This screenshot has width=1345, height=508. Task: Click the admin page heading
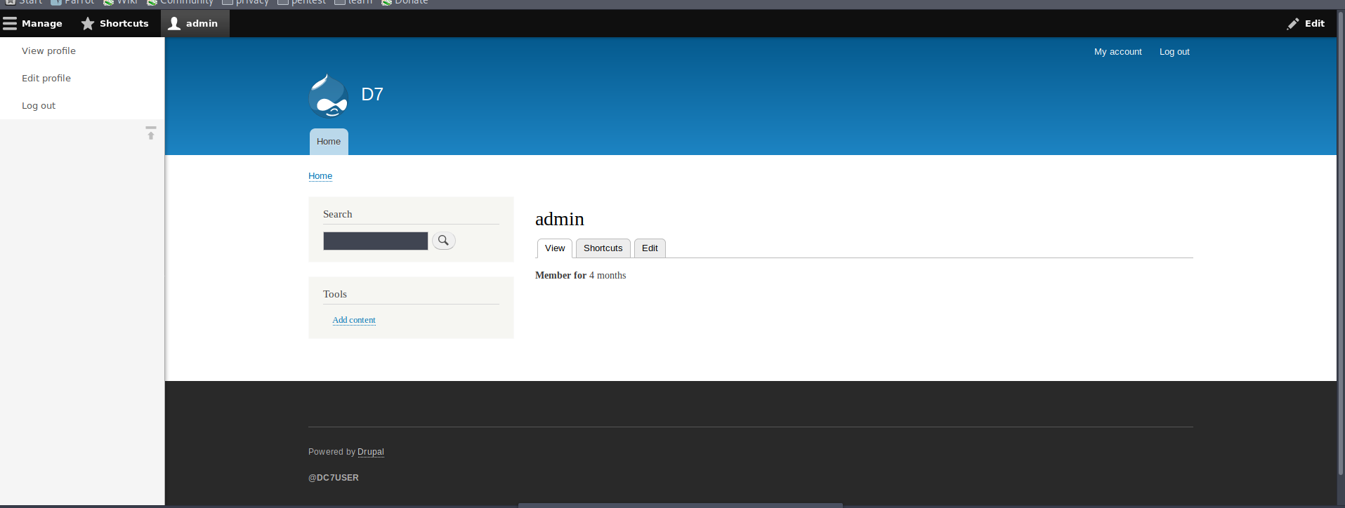pos(560,219)
